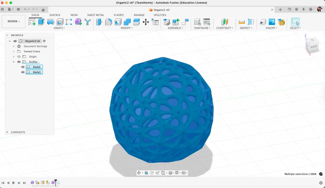
Task: Select the Rectangular Pattern tool
Action: [69, 22]
